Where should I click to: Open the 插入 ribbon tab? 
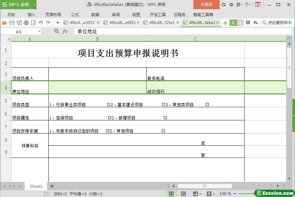click(x=31, y=14)
